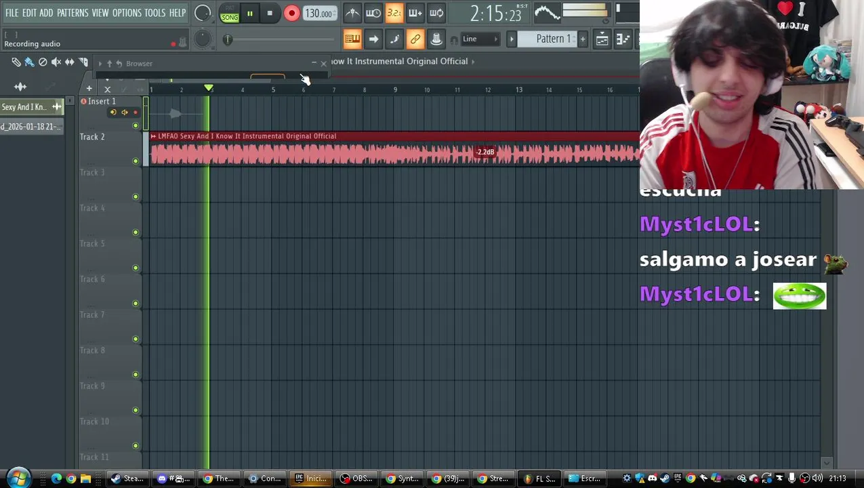The image size is (864, 488).
Task: Click the oscilloscope waveform display
Action: click(548, 12)
